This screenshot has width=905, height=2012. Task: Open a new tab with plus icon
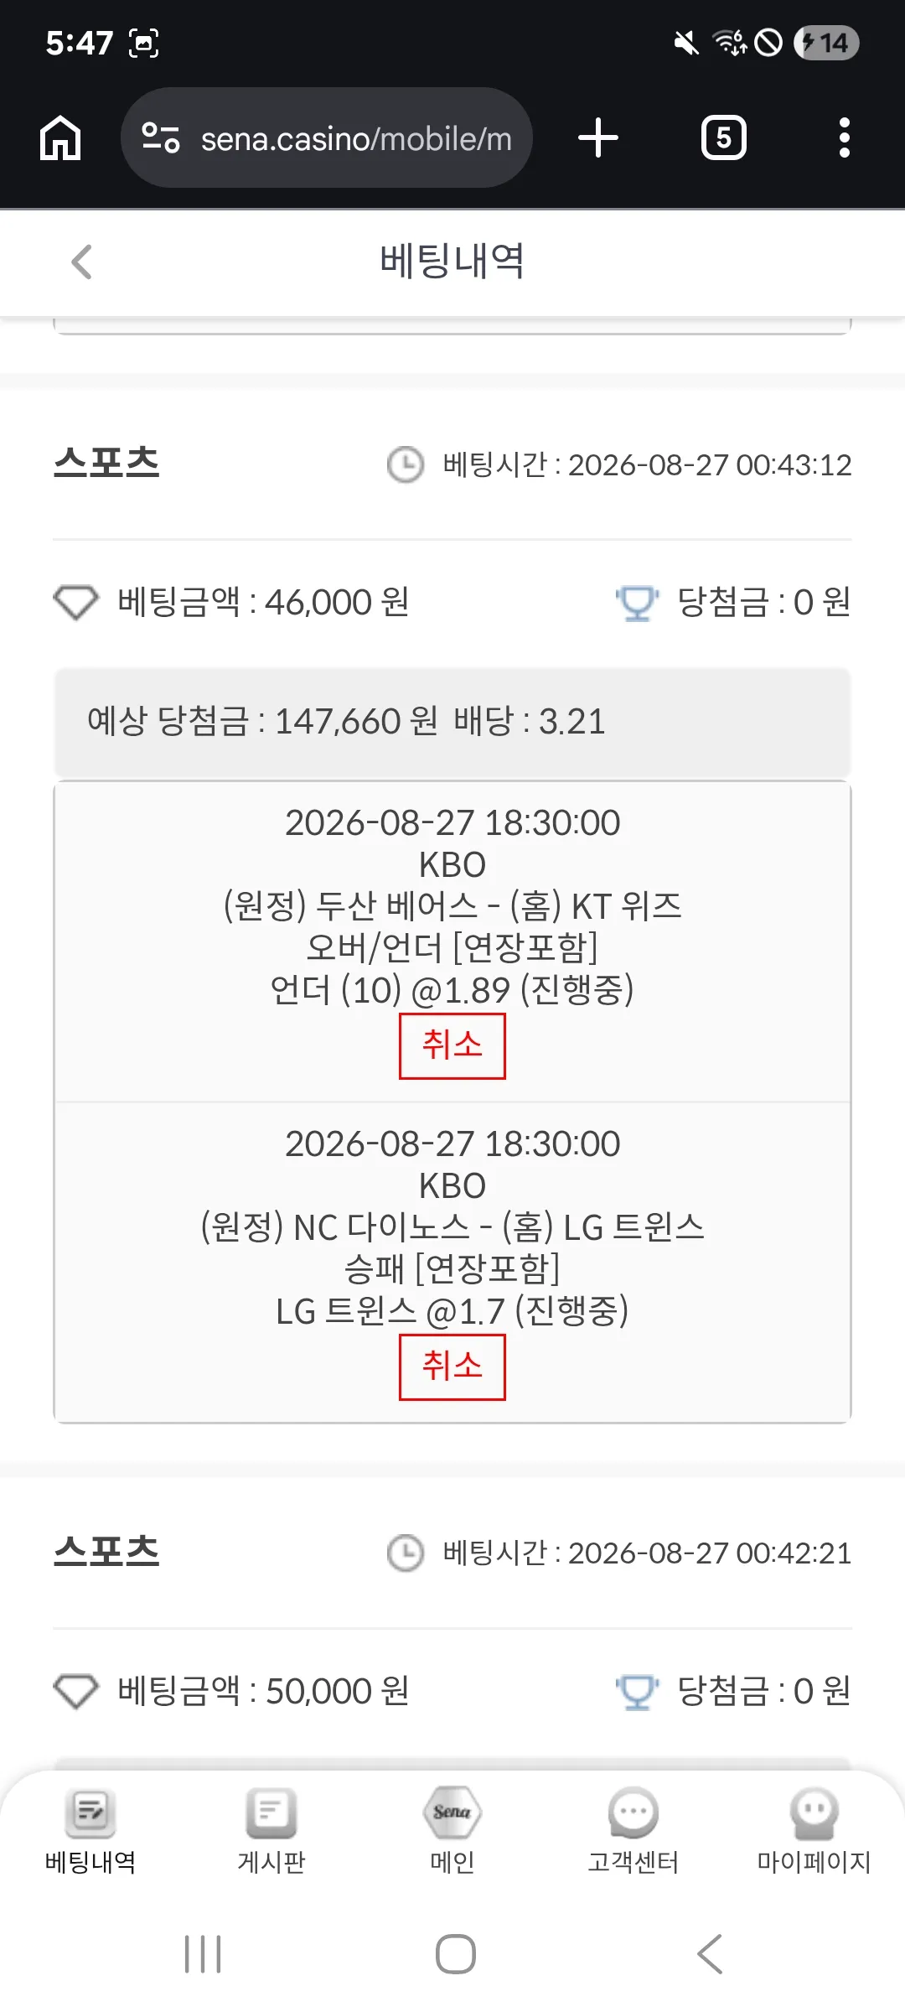pos(598,138)
